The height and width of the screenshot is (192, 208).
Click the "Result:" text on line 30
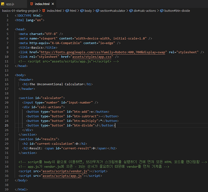(x=36, y=148)
